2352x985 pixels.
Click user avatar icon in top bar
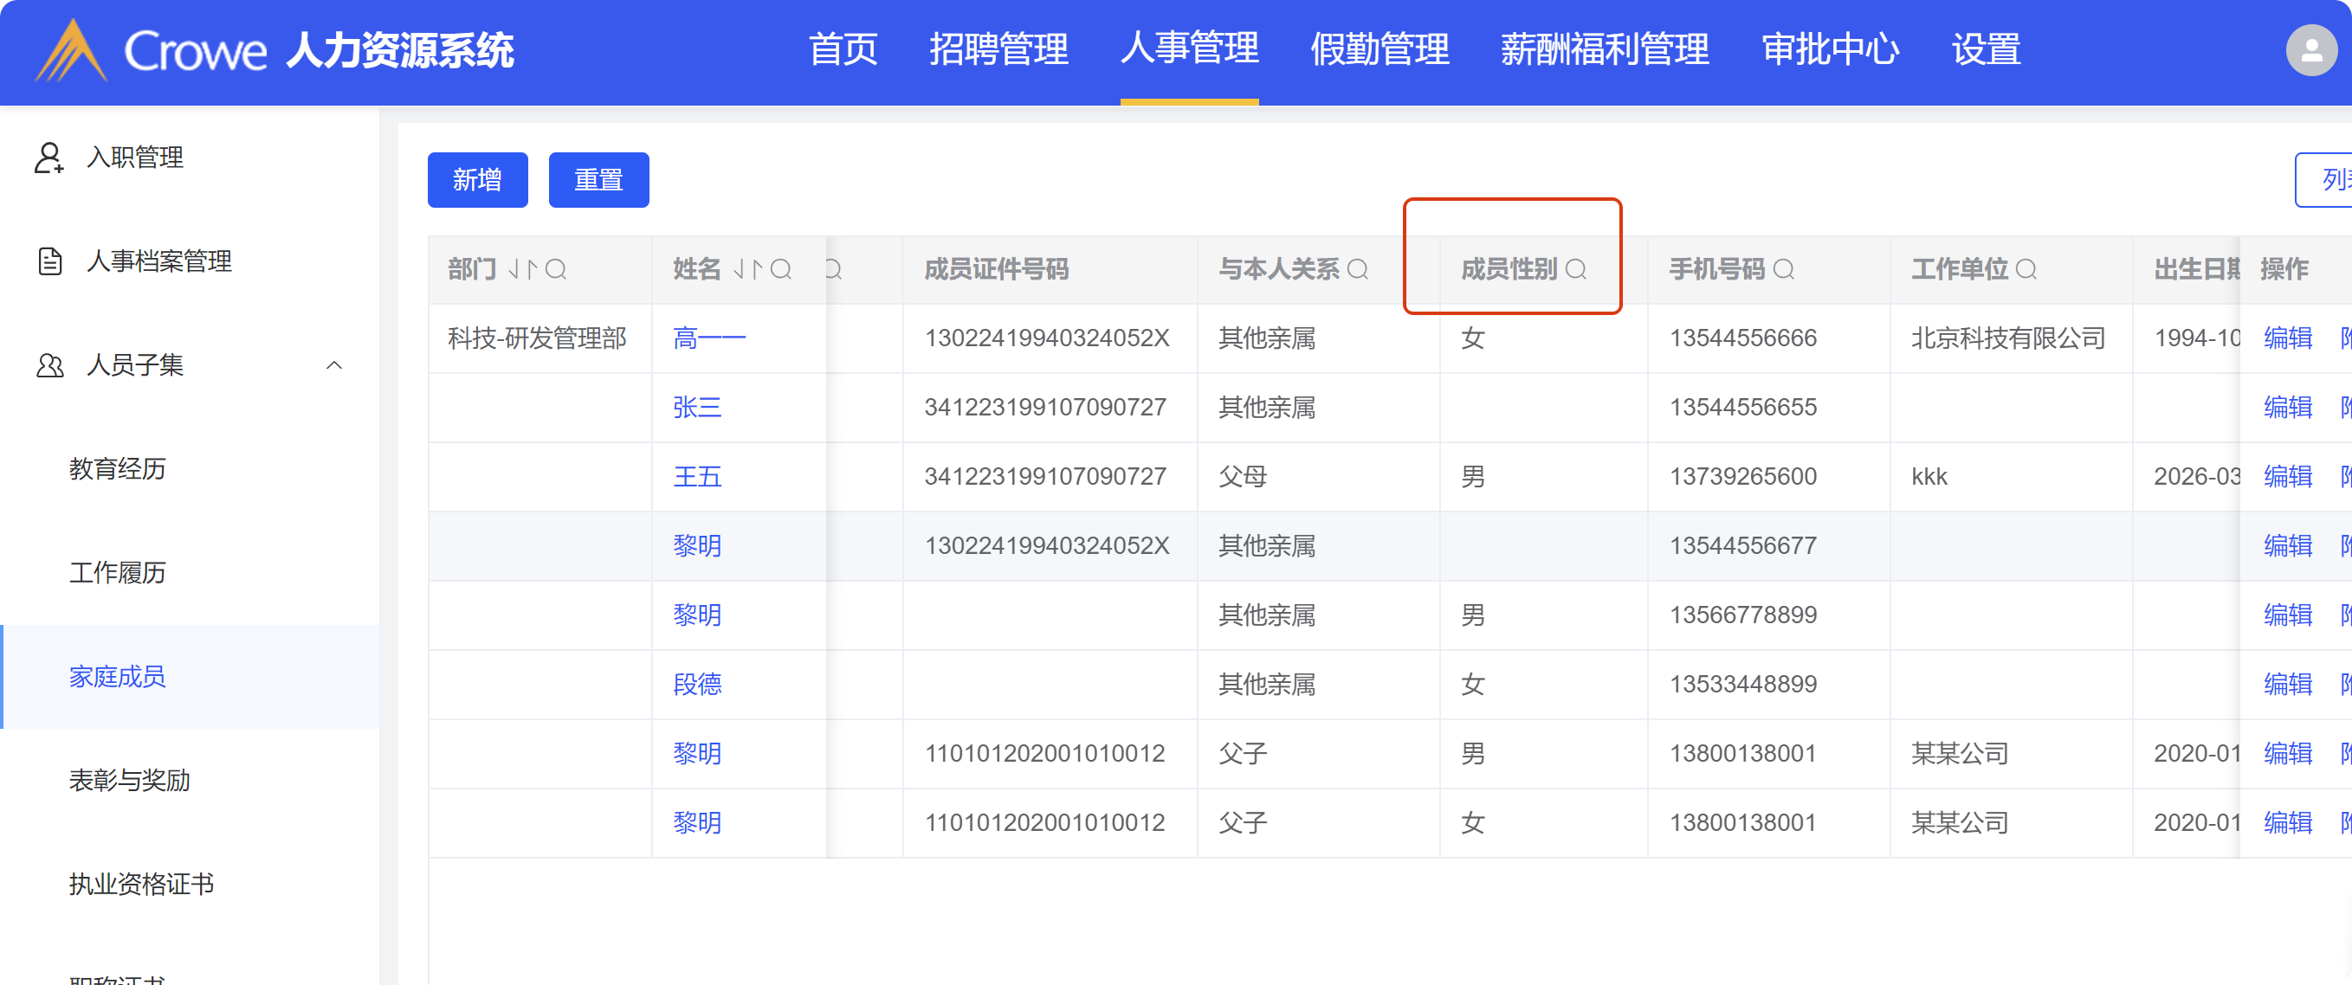pos(2310,50)
